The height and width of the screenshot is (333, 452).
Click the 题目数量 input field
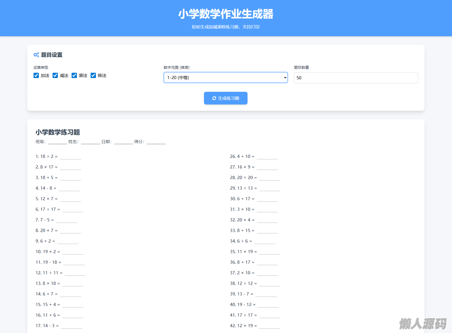pos(356,78)
